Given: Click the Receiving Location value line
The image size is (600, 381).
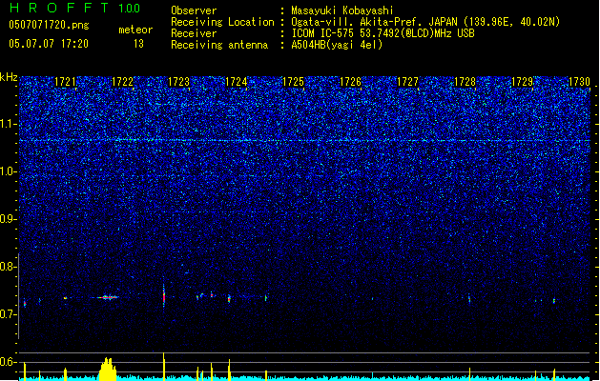Looking at the screenshot, I should click(425, 22).
